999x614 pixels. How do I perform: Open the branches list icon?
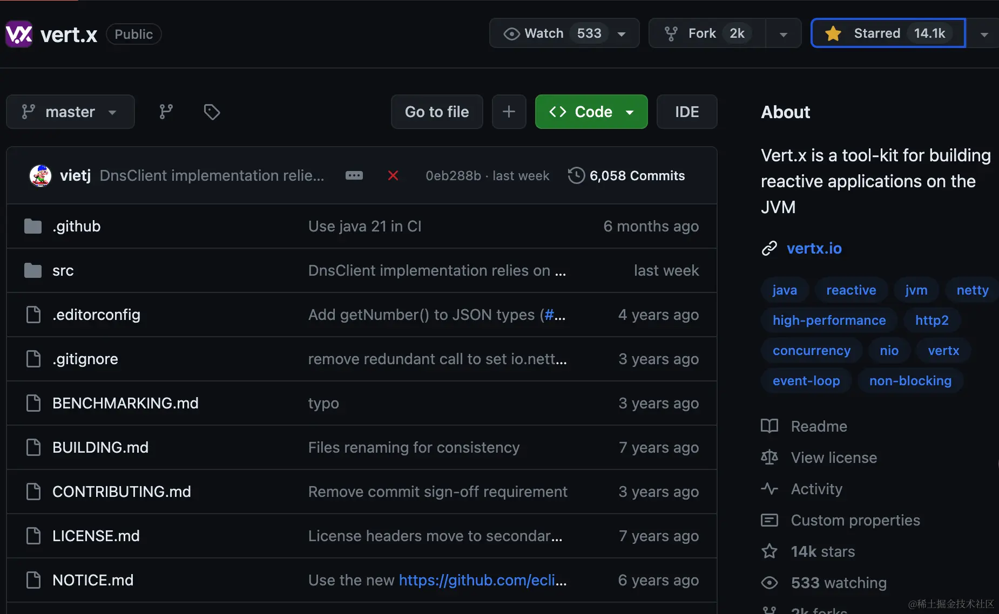click(x=166, y=112)
